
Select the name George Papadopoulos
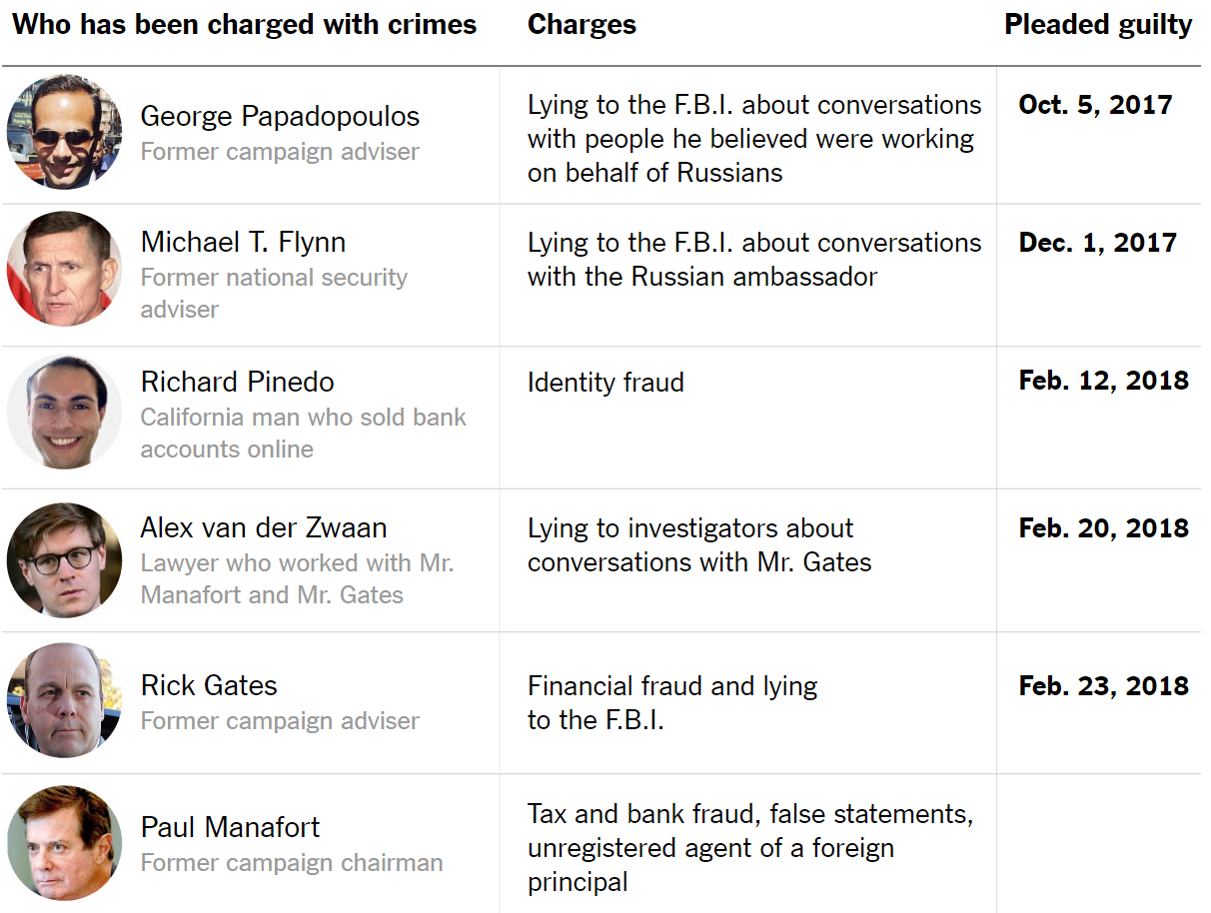(280, 116)
